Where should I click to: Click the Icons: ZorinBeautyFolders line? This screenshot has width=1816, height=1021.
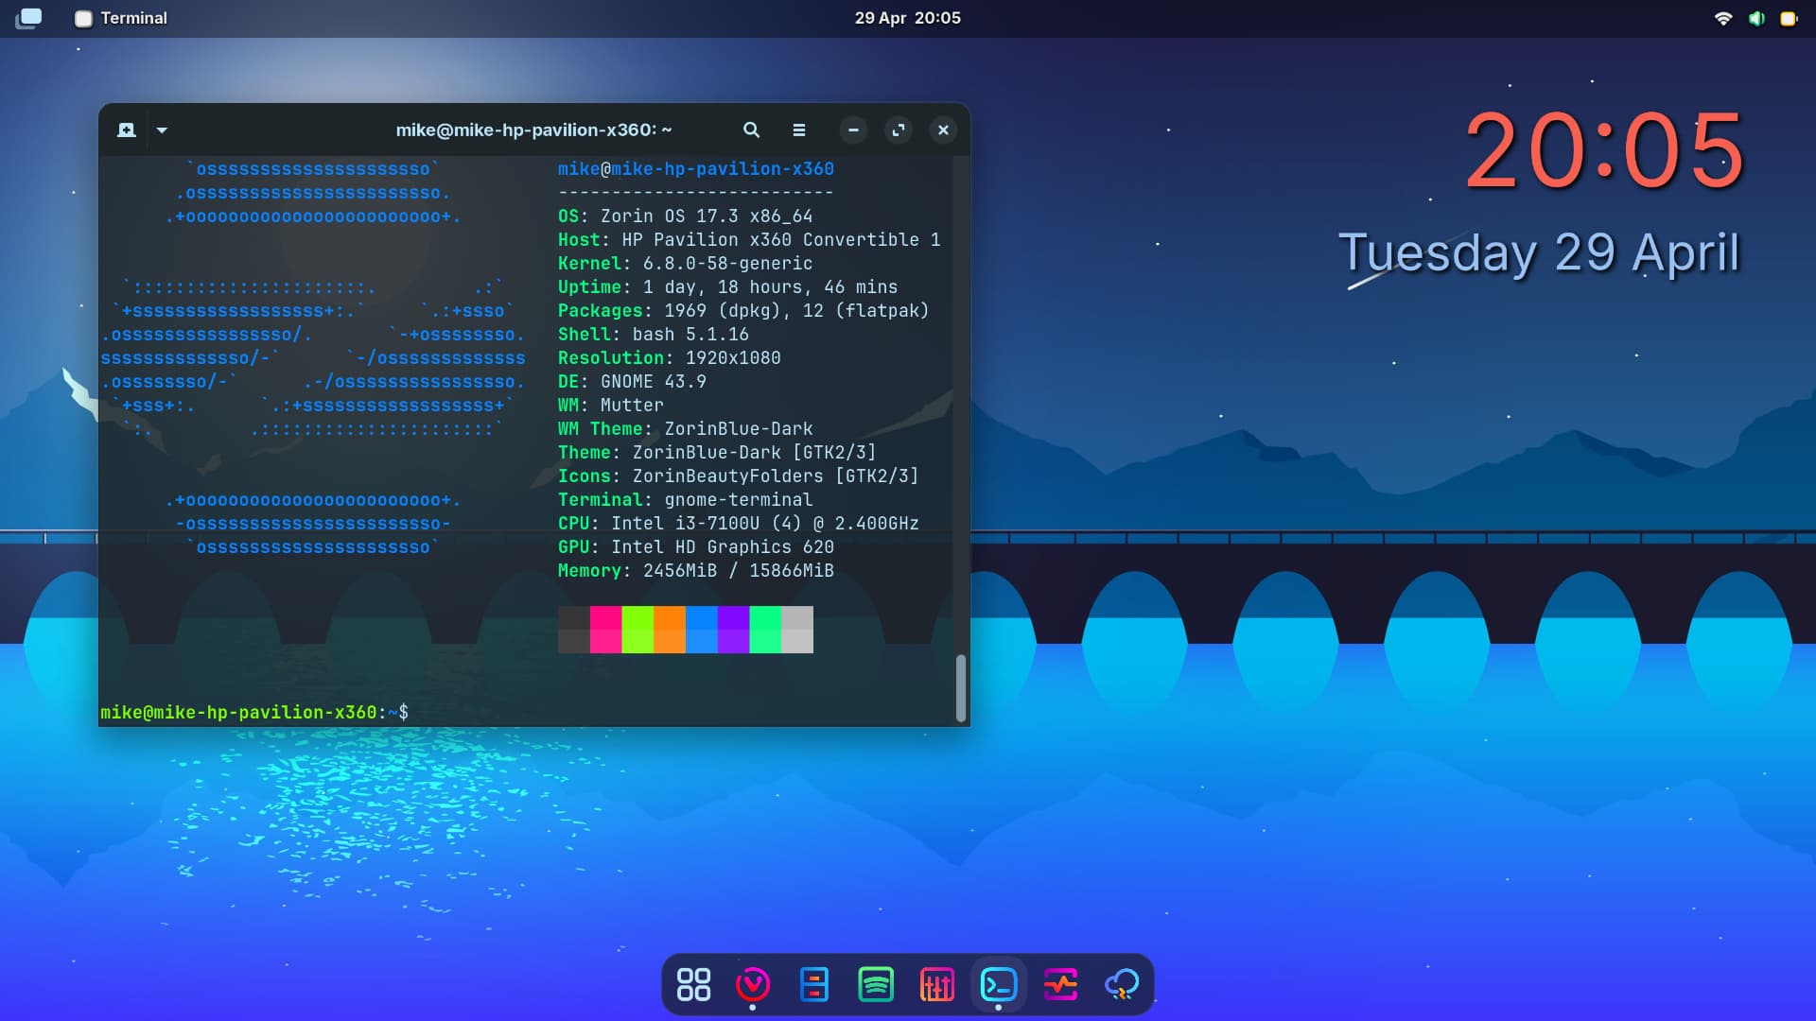(738, 476)
